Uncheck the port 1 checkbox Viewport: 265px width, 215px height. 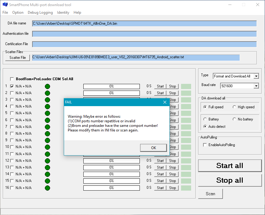click(x=12, y=86)
